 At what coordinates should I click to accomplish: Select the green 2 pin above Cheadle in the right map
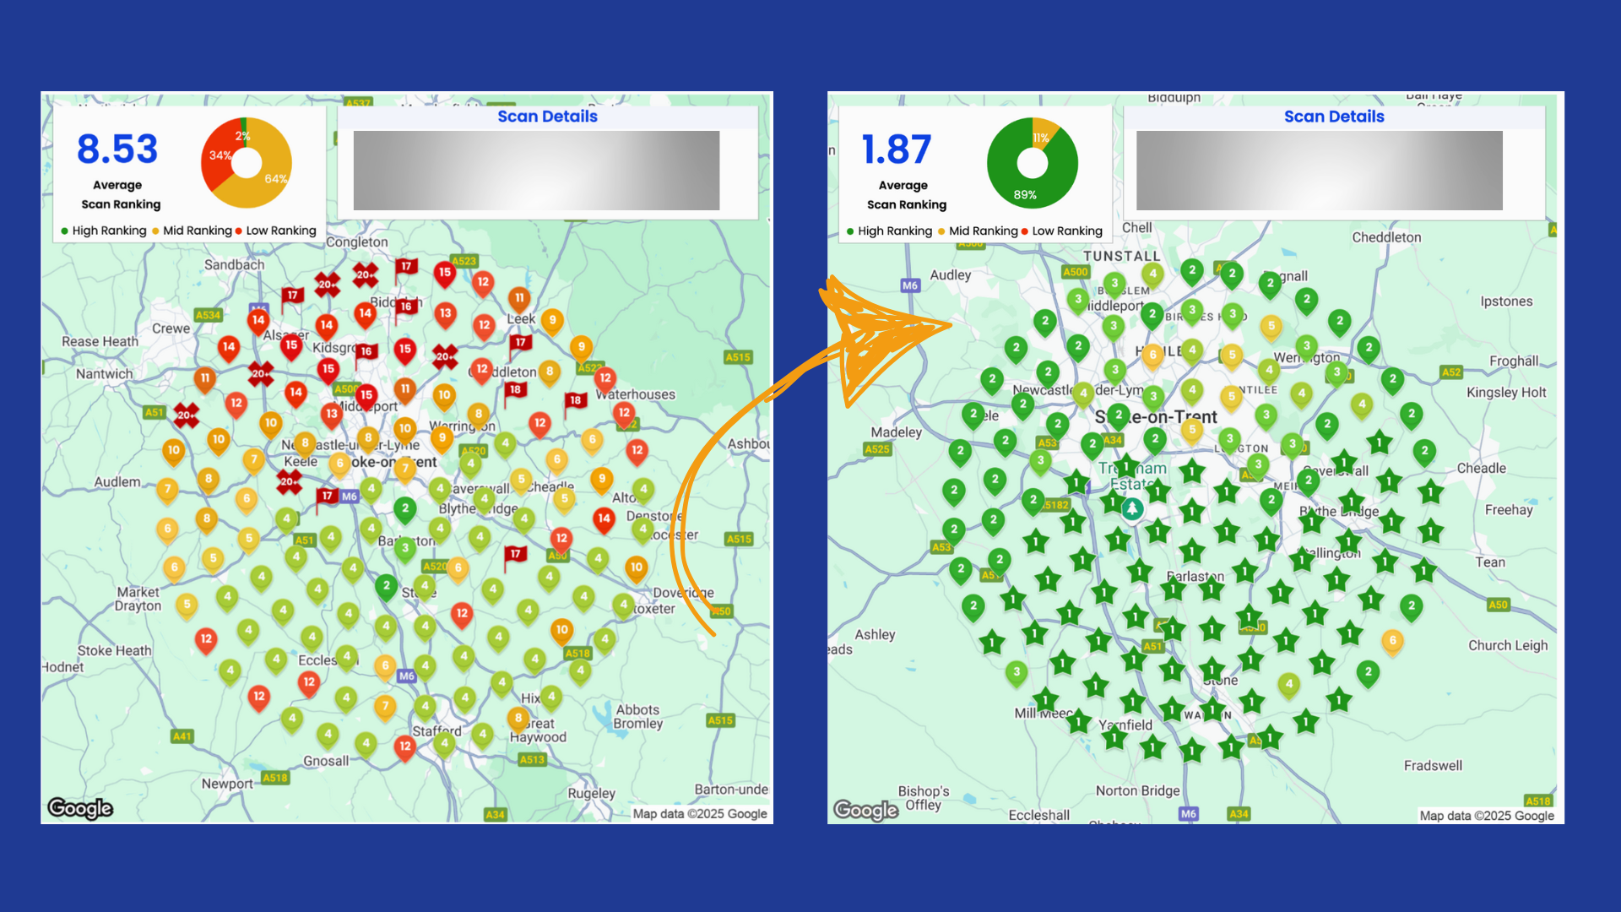tap(1424, 452)
